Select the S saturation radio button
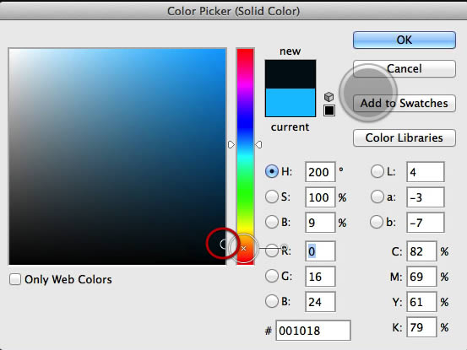Image resolution: width=467 pixels, height=350 pixels. 272,197
